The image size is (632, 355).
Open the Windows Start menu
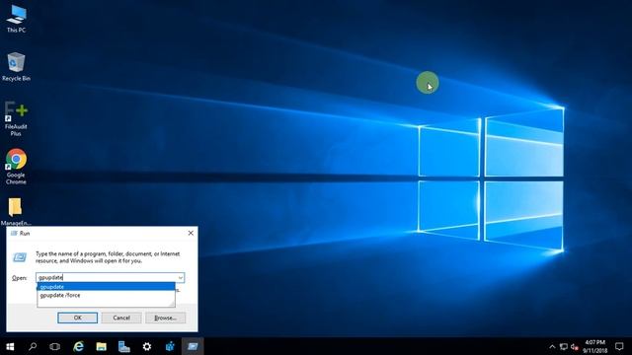coord(10,346)
